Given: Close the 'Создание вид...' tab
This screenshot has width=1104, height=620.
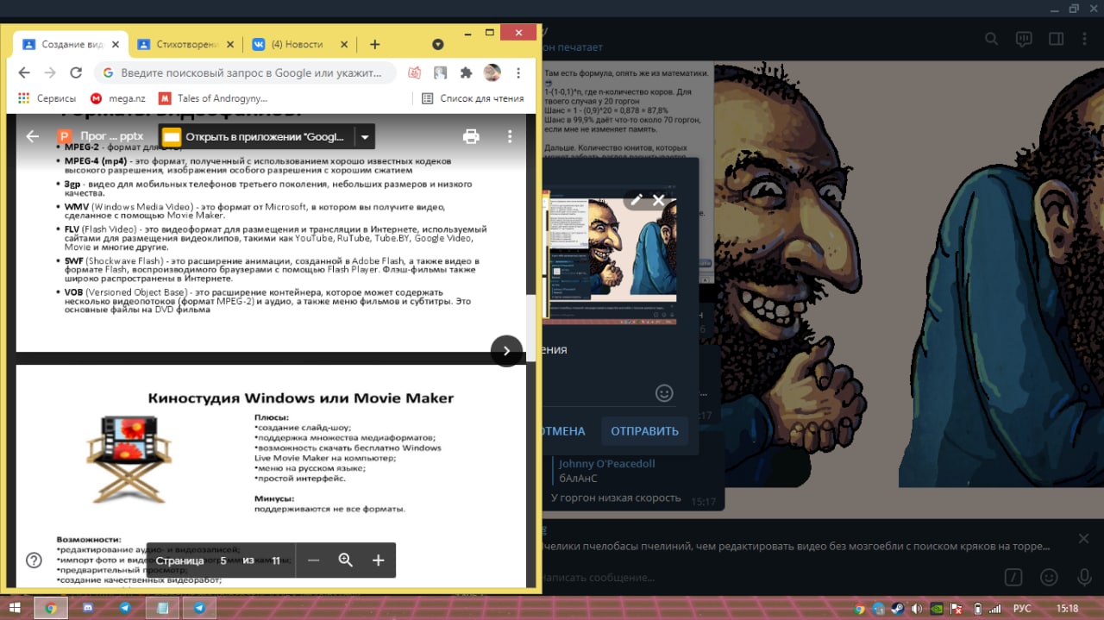Looking at the screenshot, I should [x=115, y=45].
